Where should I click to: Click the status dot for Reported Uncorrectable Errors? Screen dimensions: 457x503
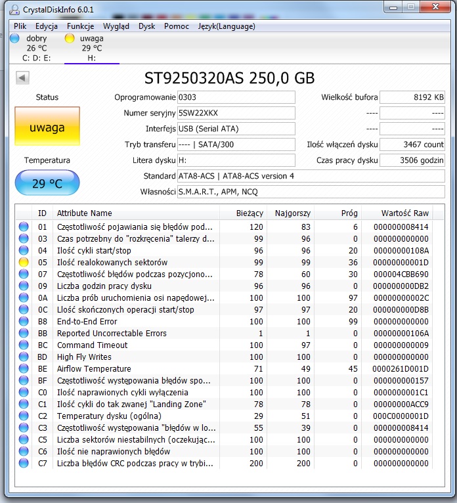click(x=24, y=334)
